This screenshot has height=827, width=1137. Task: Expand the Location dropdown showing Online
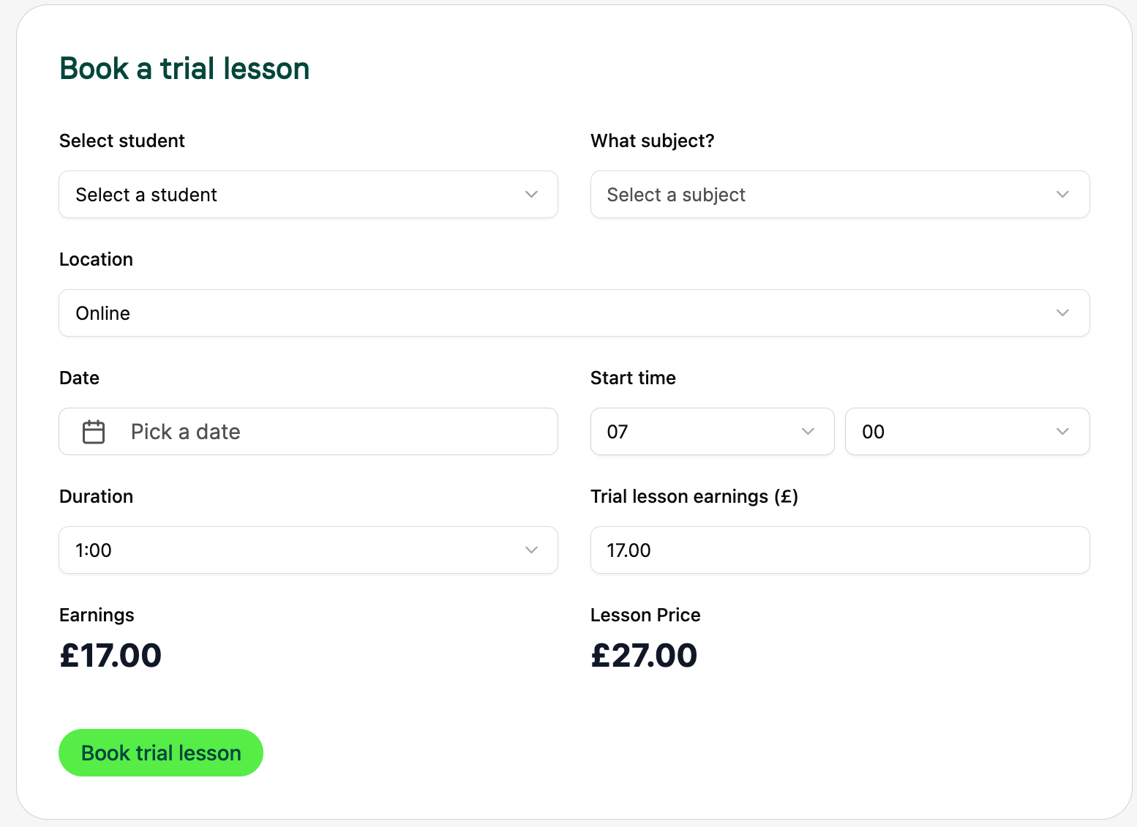[x=574, y=313]
